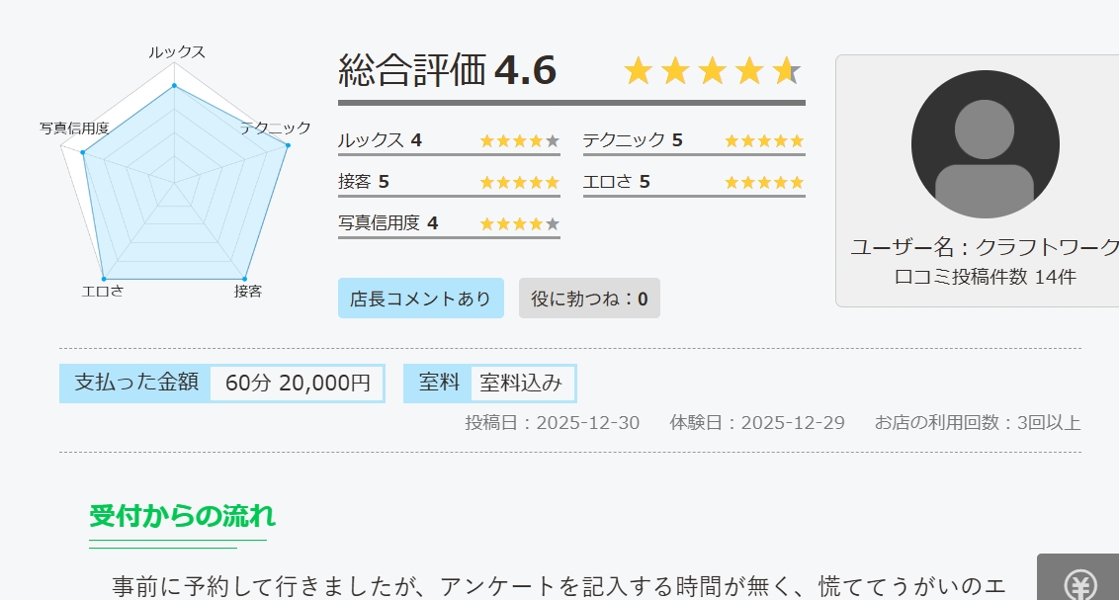Click the ユーザー名 クラフトワーク link
Image resolution: width=1119 pixels, height=600 pixels.
click(985, 247)
